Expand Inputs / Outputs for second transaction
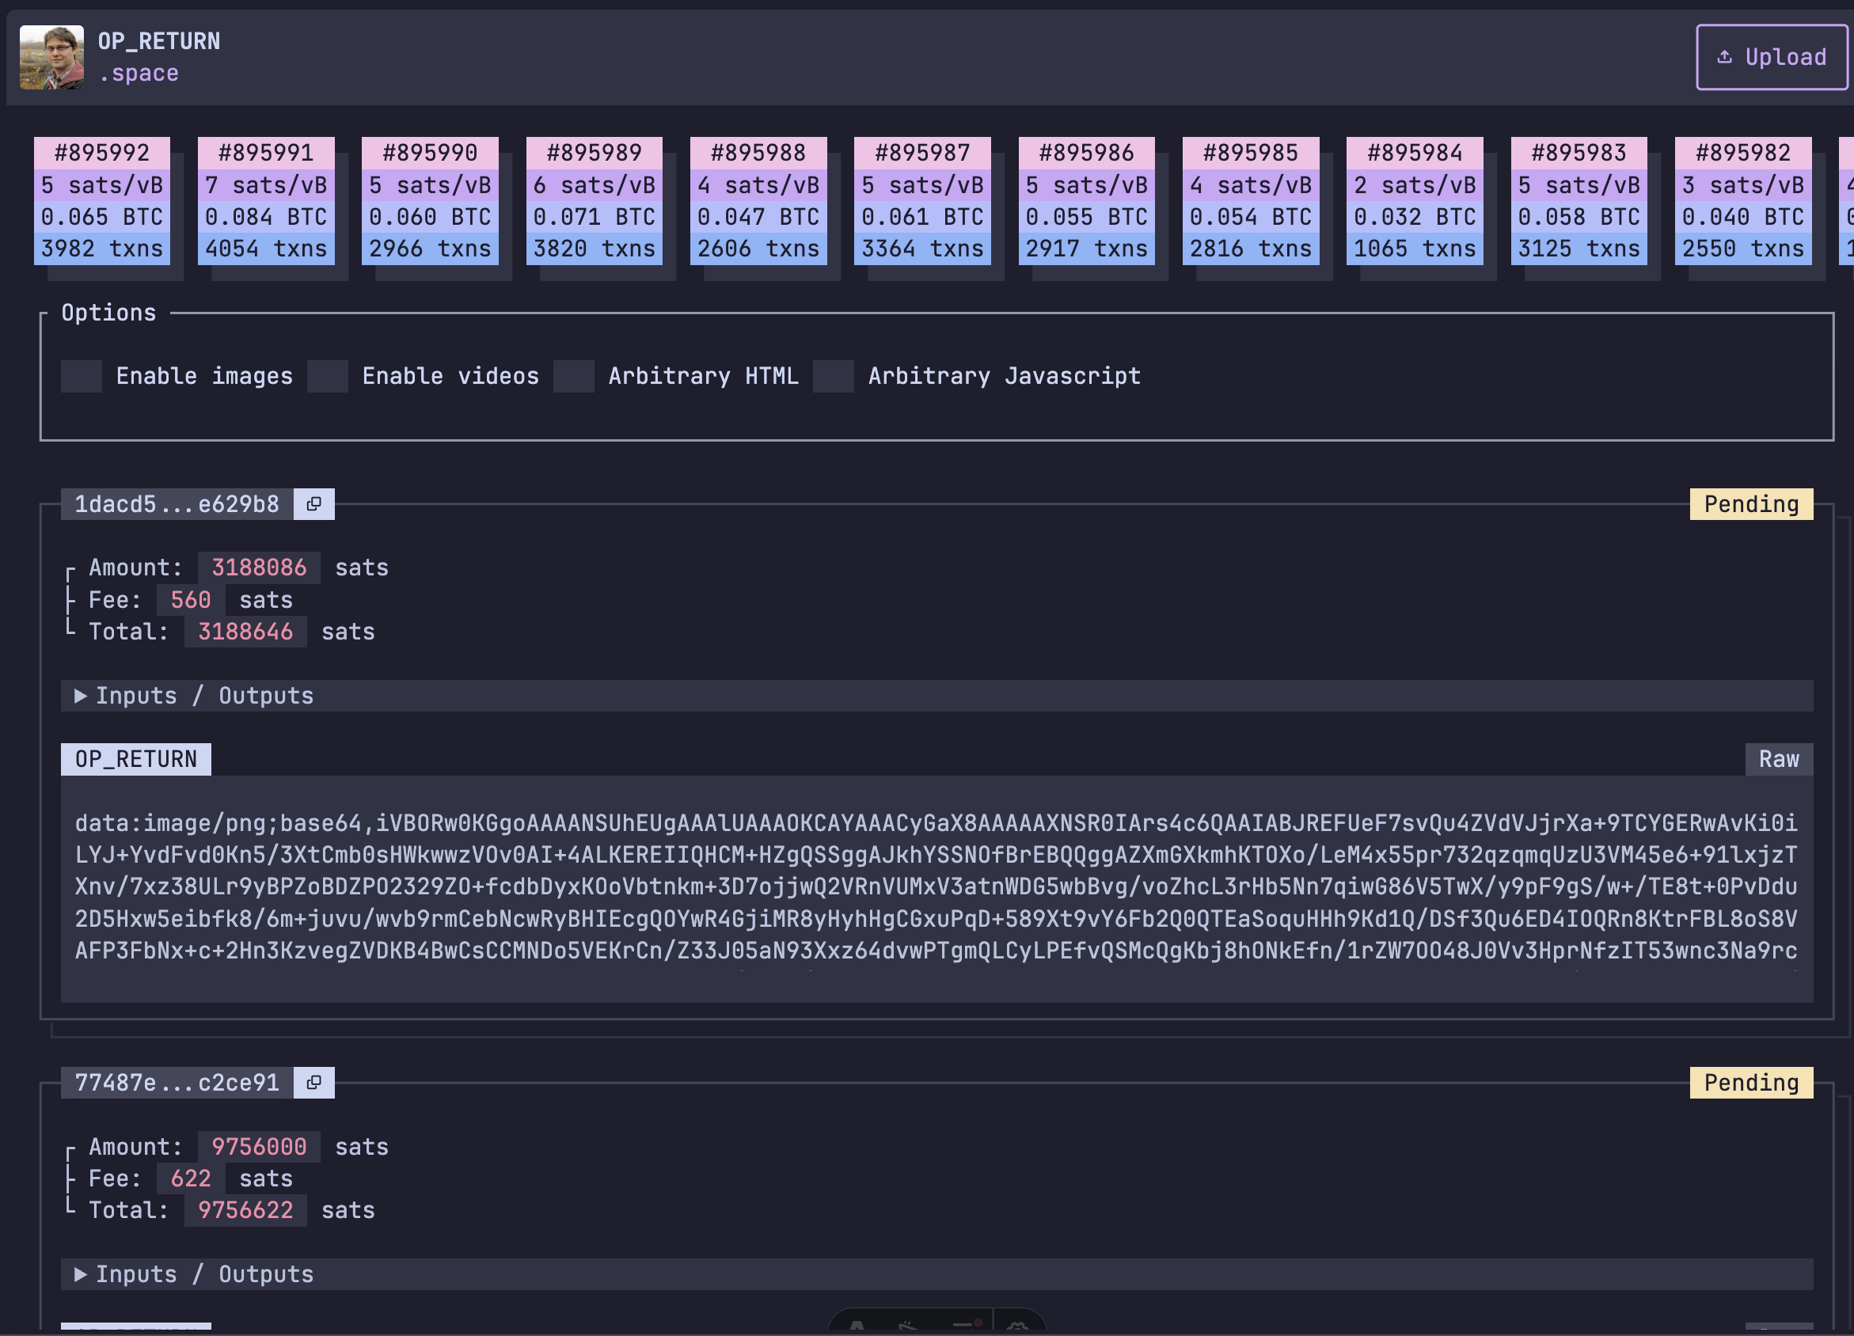 [196, 1275]
